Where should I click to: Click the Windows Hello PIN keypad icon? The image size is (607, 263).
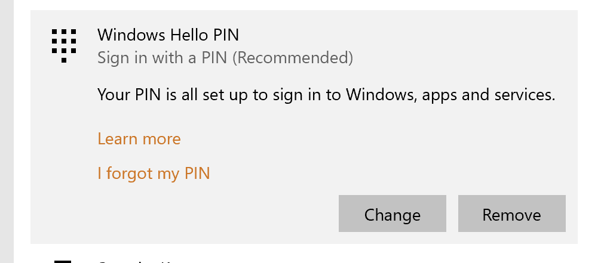(63, 45)
